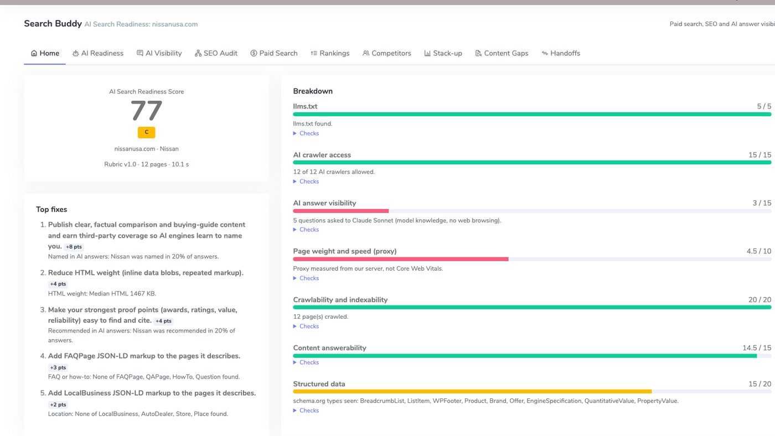The width and height of the screenshot is (775, 436).
Task: Click the '12 of 12 AI crawlers allowed.' text
Action: pyautogui.click(x=334, y=172)
